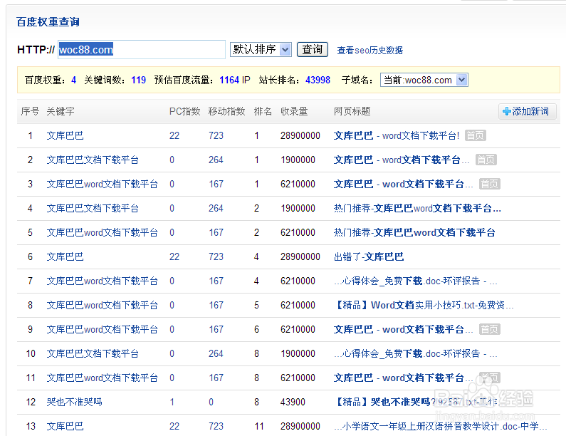The height and width of the screenshot is (436, 566).
Task: Open keyword 哭也不准哭吗 in row 12
Action: (74, 402)
